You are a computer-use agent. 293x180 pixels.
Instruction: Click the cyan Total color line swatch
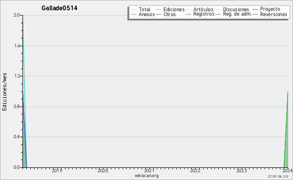tap(134, 10)
